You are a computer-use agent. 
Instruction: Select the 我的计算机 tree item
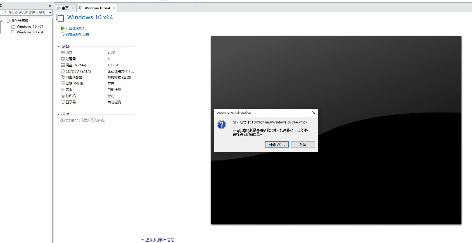click(20, 21)
